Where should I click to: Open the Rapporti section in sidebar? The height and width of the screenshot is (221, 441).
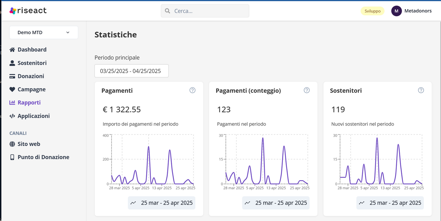coord(29,103)
